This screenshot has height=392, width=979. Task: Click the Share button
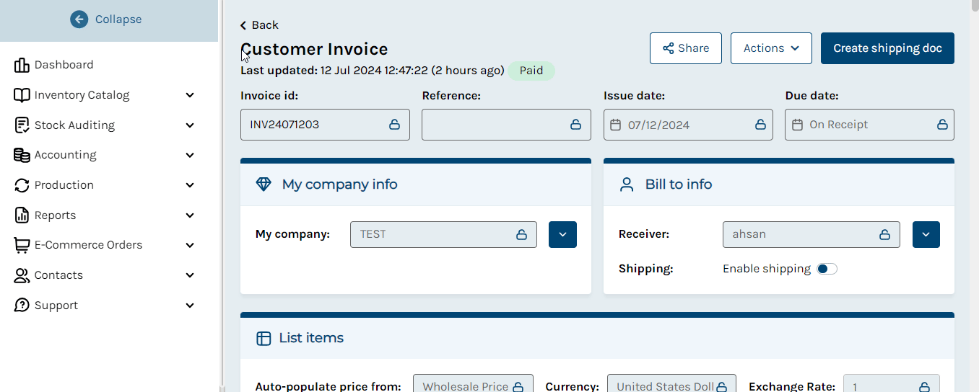point(686,48)
